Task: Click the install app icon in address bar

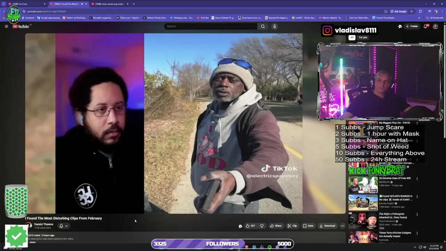Action: tap(386, 11)
